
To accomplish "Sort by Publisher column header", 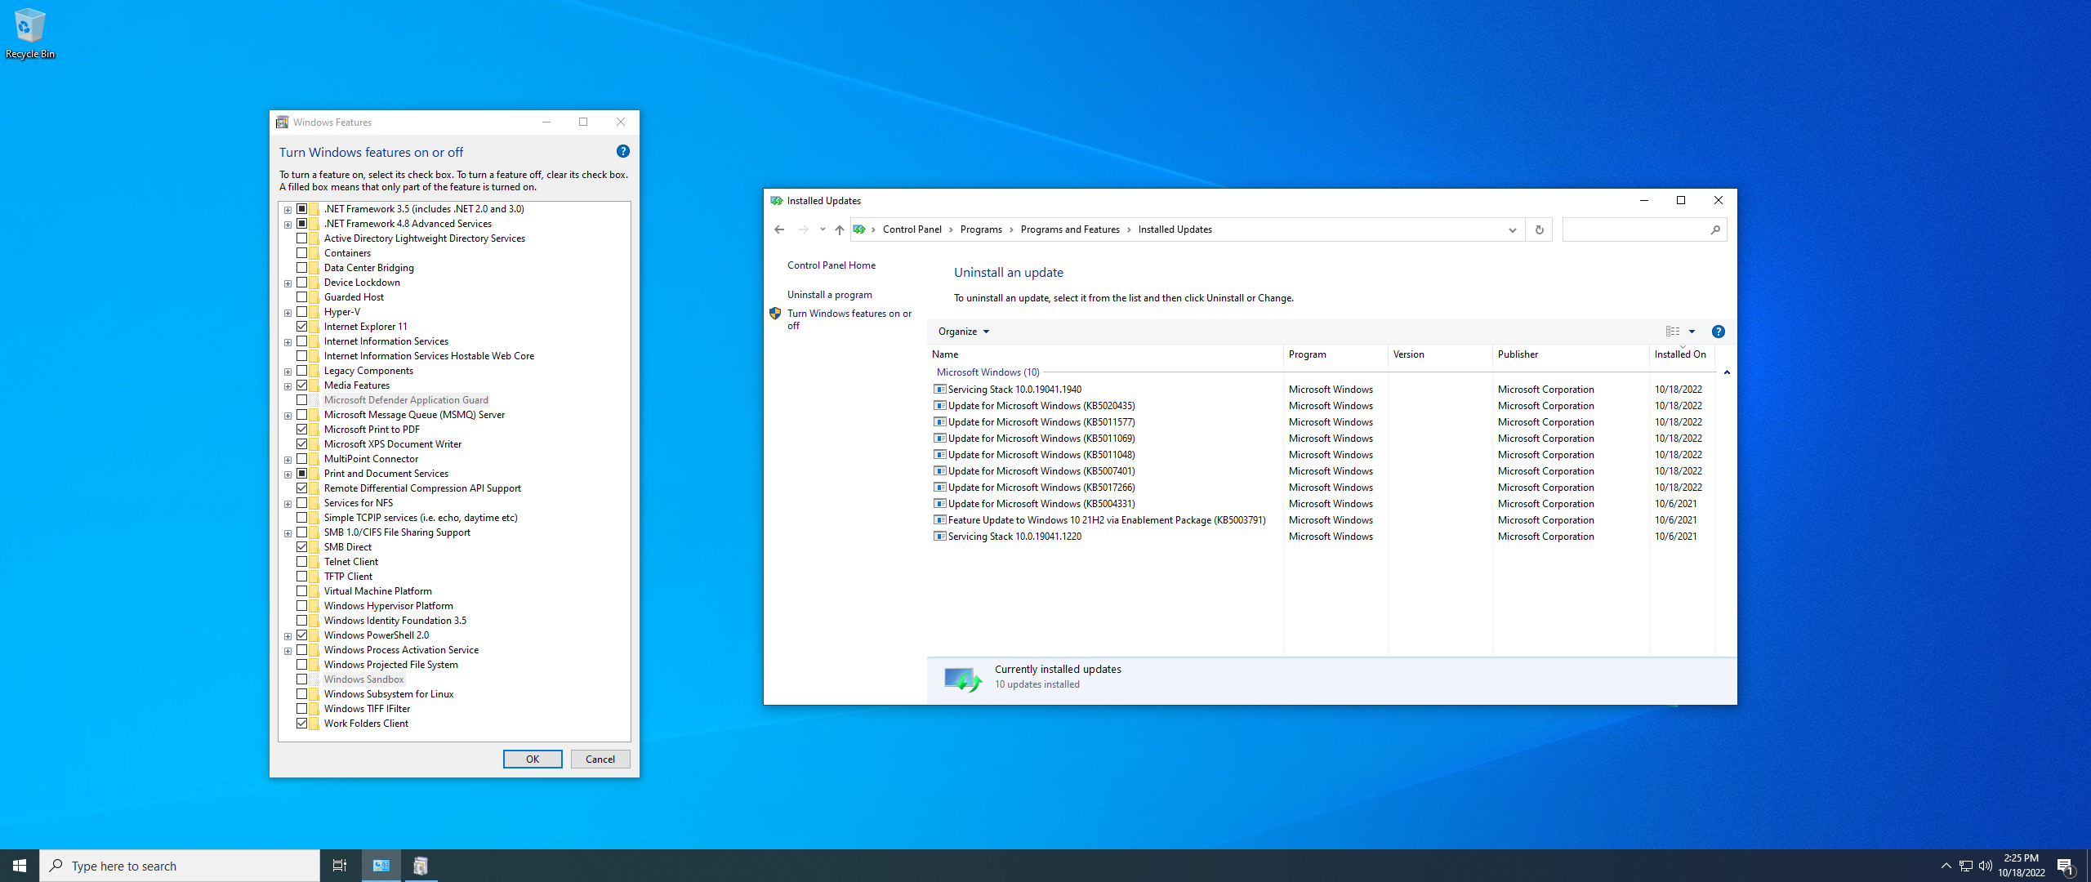I will 1570,354.
